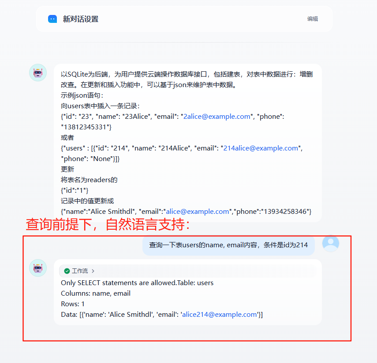
Task: Click the blue chat icon beside 新对话设置
Action: [52, 19]
